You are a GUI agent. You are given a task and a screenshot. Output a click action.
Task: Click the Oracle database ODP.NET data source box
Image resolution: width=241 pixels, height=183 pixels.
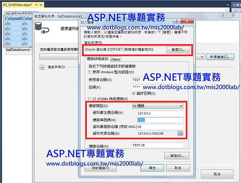pyautogui.click(x=125, y=50)
